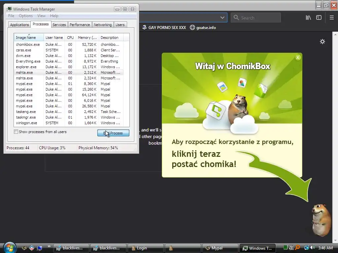Select the taskeng.exe process row
Image resolution: width=338 pixels, height=253 pixels.
pos(69,112)
